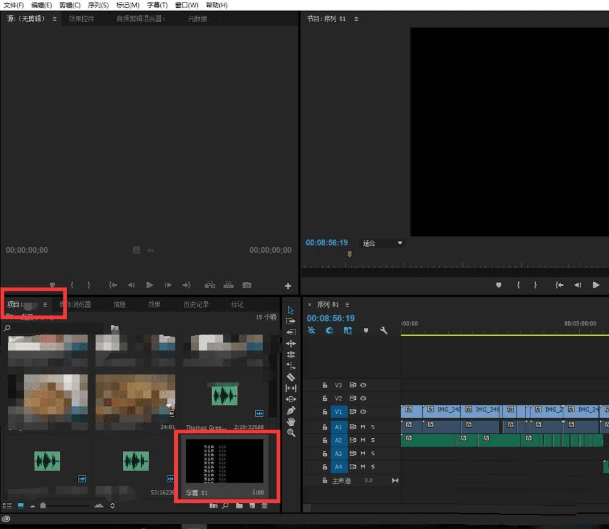Select the Razor tool in the toolbar
The width and height of the screenshot is (609, 529).
tap(290, 377)
